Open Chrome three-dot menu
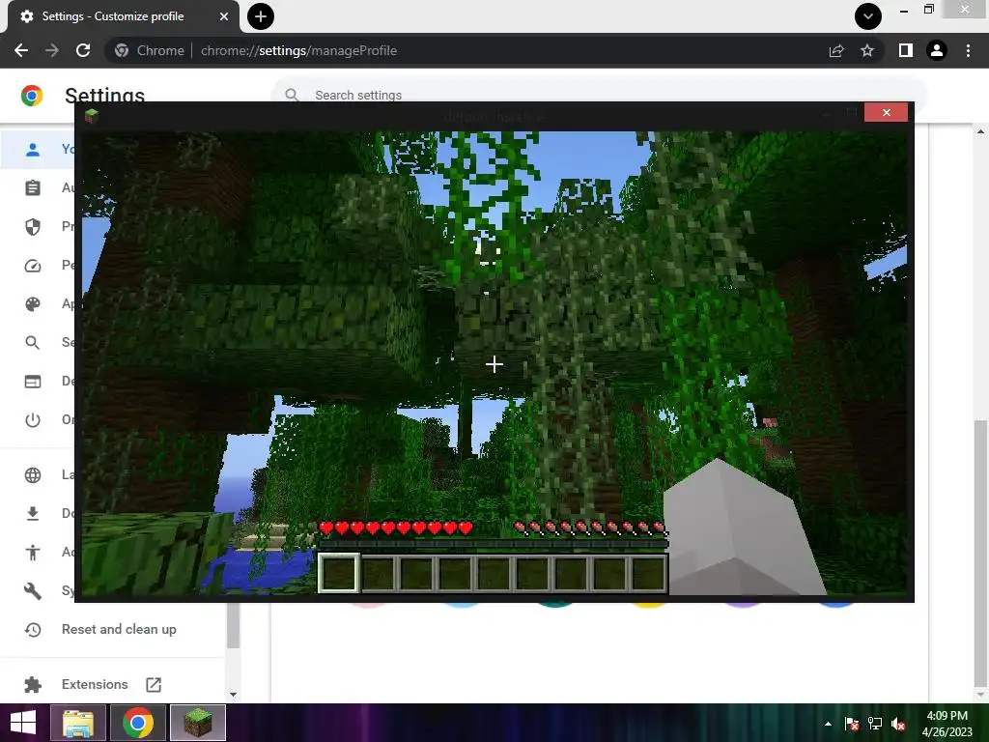 coord(968,50)
